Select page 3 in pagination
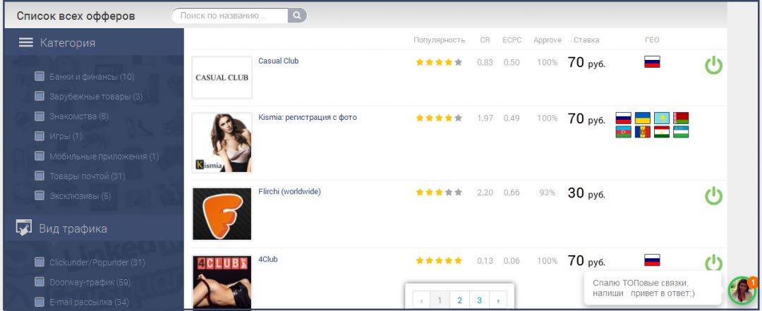Screen dimensions: 762x311 click(x=479, y=300)
